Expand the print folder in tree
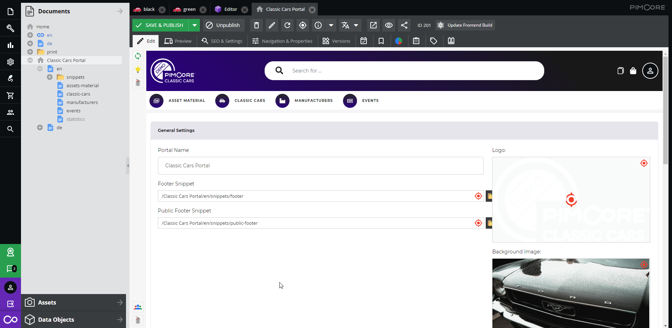Image resolution: width=672 pixels, height=328 pixels. (x=30, y=52)
